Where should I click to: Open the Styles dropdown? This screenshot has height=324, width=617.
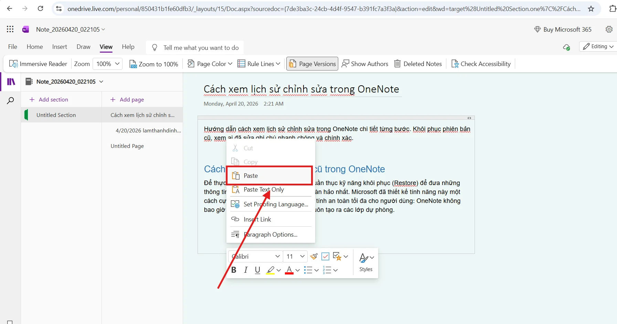coord(366,262)
